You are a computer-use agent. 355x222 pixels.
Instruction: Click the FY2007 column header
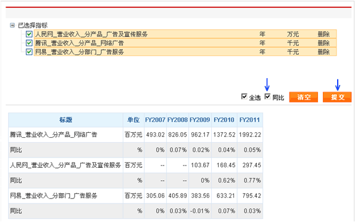156,120
